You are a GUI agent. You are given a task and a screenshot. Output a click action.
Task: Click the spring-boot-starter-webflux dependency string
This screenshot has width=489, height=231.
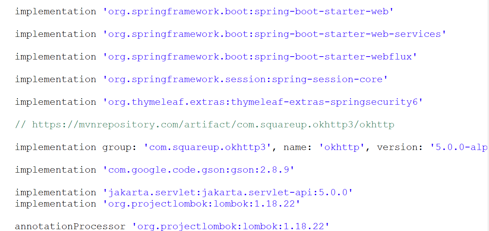260,57
